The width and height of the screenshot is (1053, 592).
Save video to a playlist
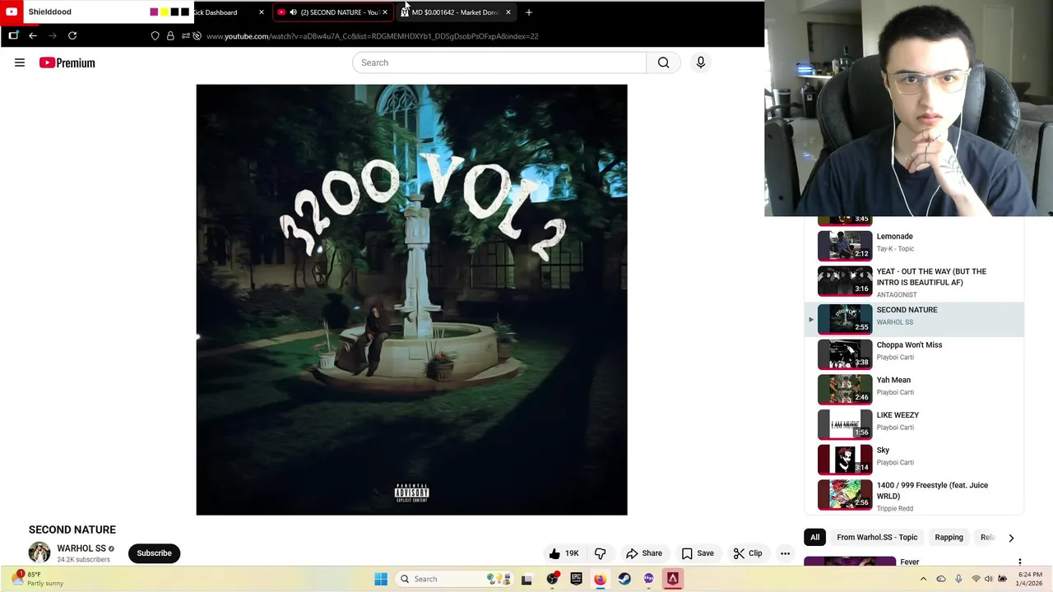pos(698,553)
